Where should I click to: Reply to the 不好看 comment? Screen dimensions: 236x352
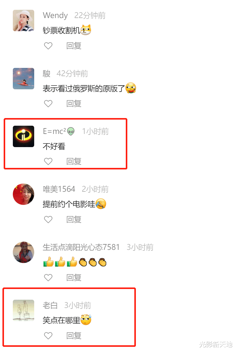tap(74, 161)
